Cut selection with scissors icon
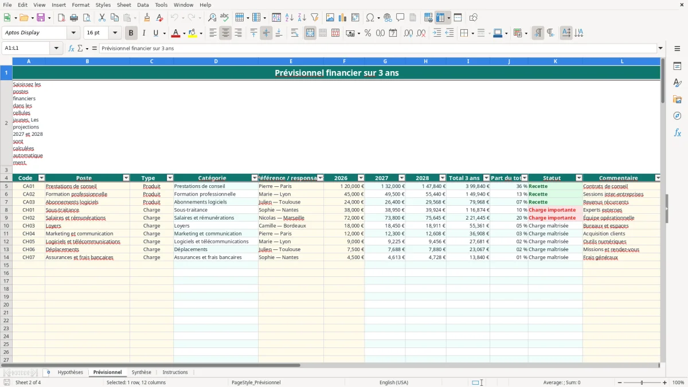This screenshot has height=387, width=688. (x=102, y=18)
